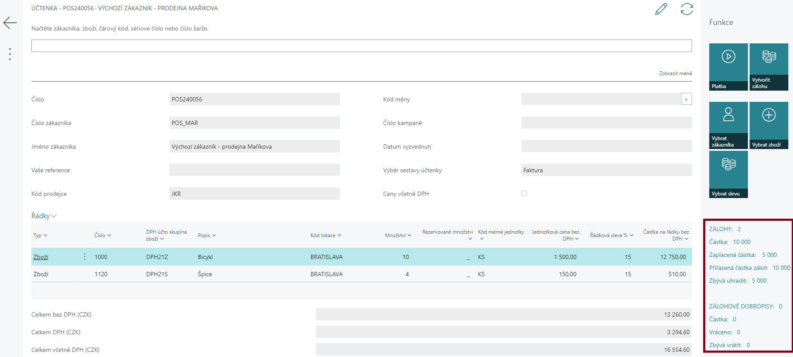The height and width of the screenshot is (357, 793).
Task: Go back using the left arrow
Action: [x=10, y=23]
